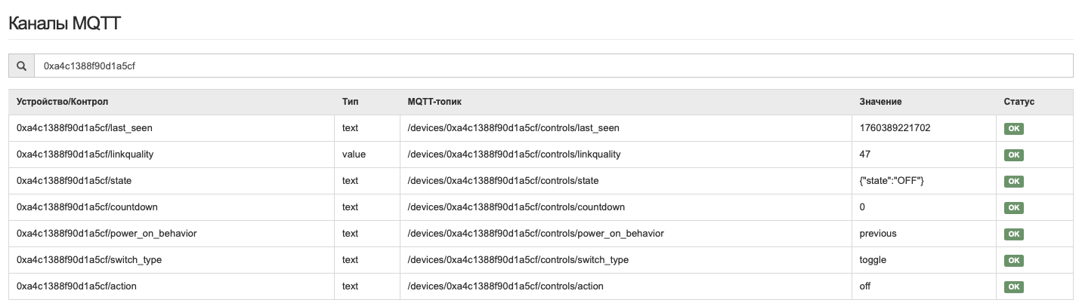
Task: Sort by the Тип column header
Action: 350,102
